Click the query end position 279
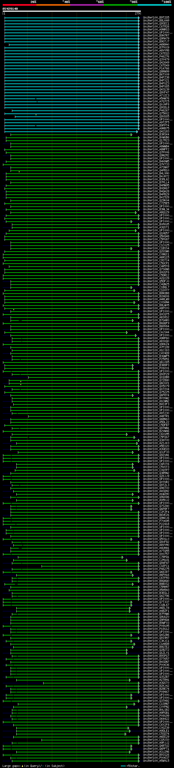 (137, 13)
